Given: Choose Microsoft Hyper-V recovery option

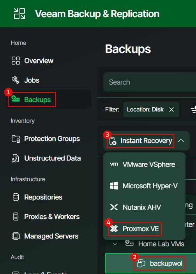Looking at the screenshot, I should pos(144,186).
